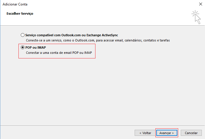Click the 'Escolher Serviço' heading
205x139 pixels.
20,14
